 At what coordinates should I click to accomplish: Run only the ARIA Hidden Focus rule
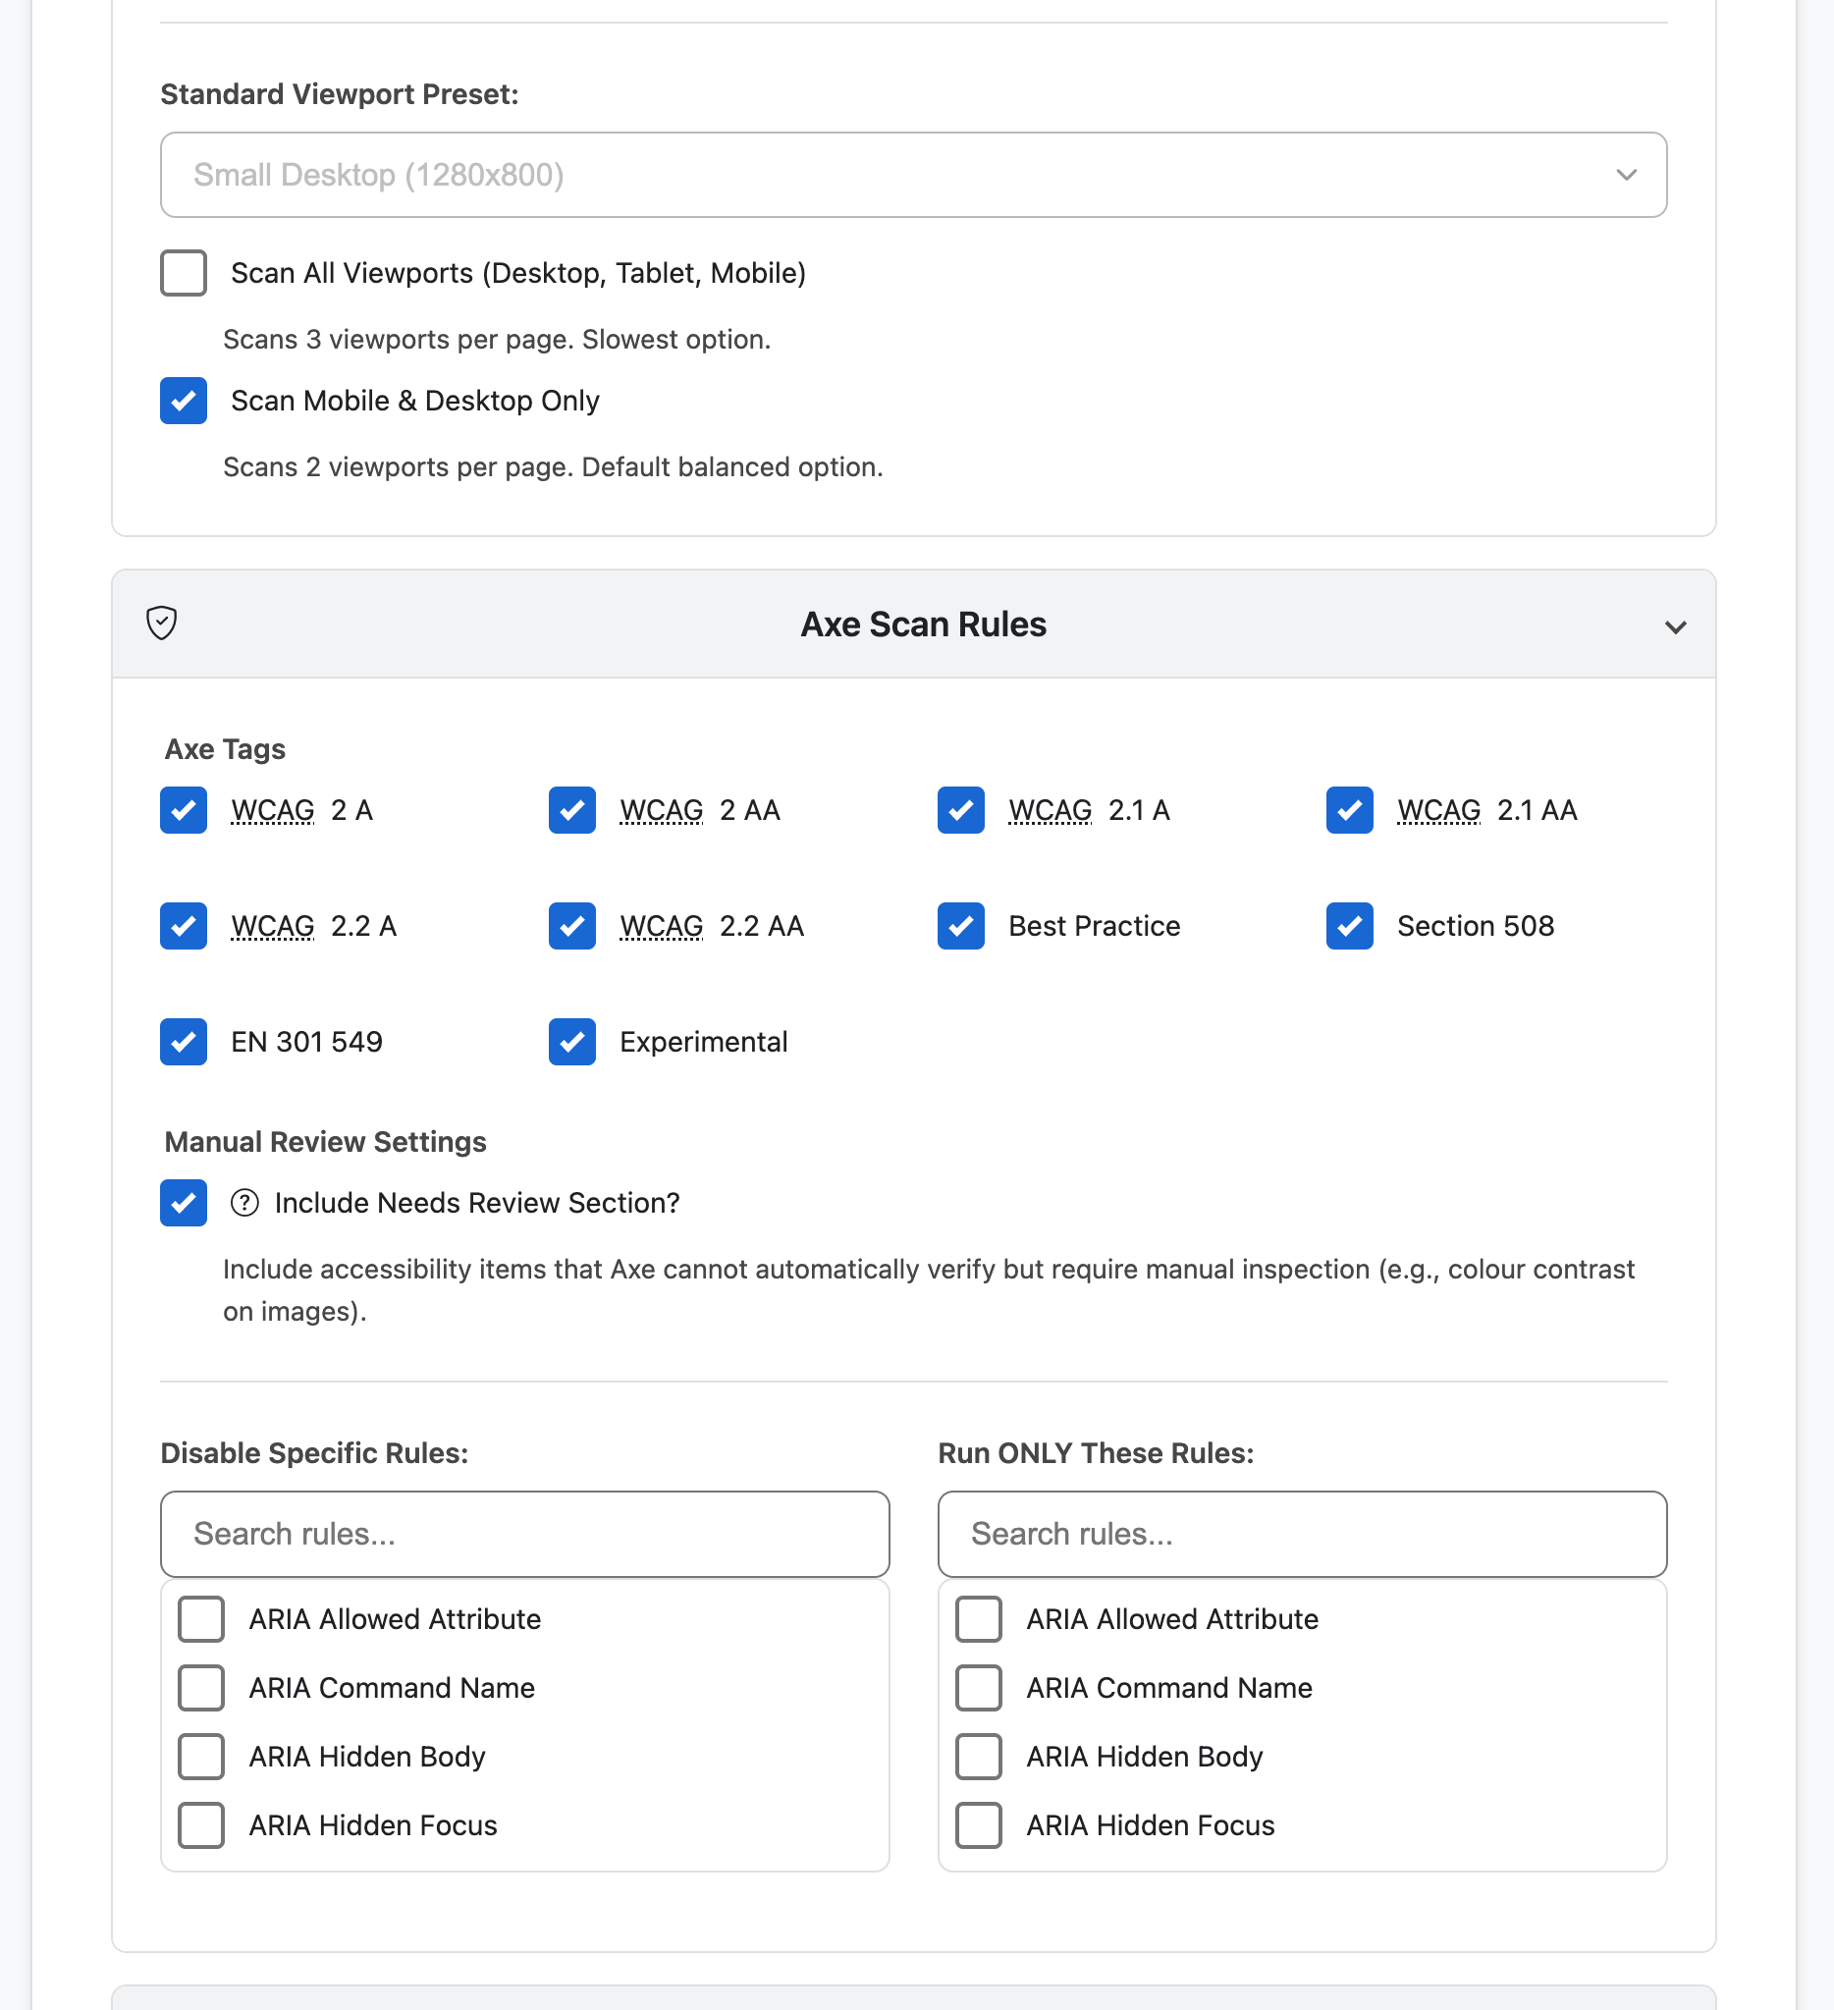coord(979,1824)
